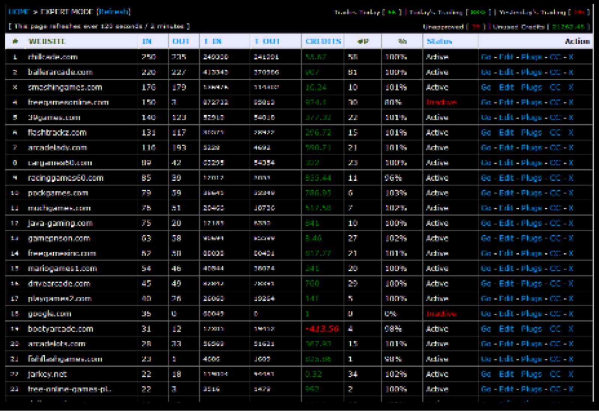Select the red Inactive status for google.com

(441, 314)
